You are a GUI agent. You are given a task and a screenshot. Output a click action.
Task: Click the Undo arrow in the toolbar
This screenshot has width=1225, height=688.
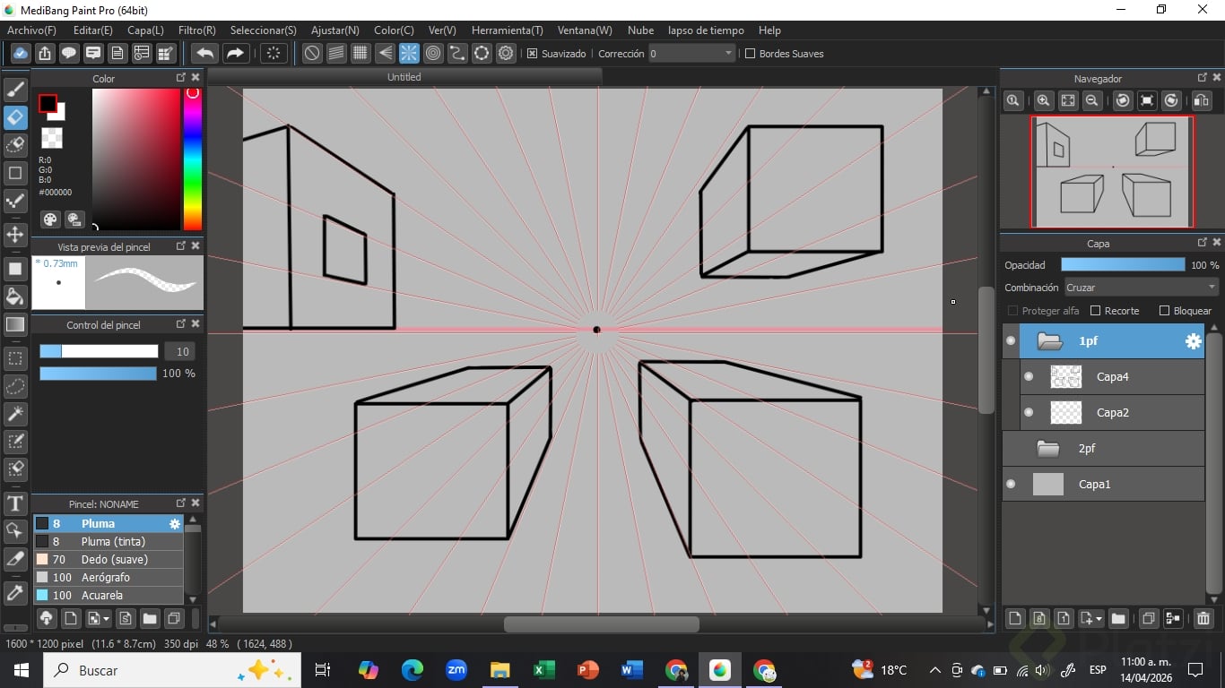point(205,53)
